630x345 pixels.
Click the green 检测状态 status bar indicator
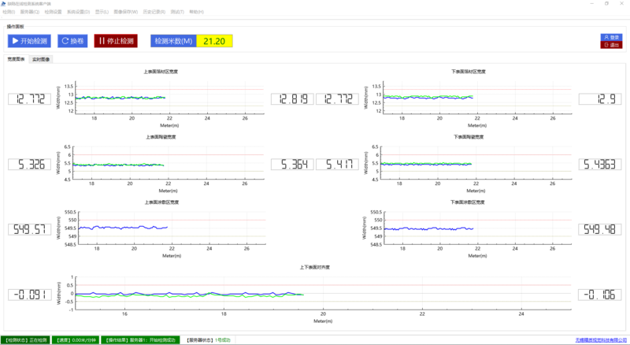(26, 340)
